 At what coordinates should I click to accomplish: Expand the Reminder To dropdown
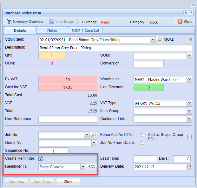pyautogui.click(x=83, y=167)
